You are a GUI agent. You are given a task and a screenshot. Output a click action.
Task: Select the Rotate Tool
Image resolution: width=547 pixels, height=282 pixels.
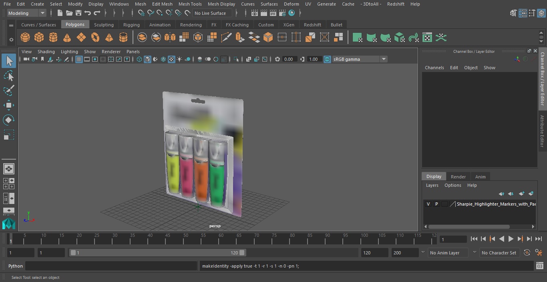pyautogui.click(x=9, y=120)
